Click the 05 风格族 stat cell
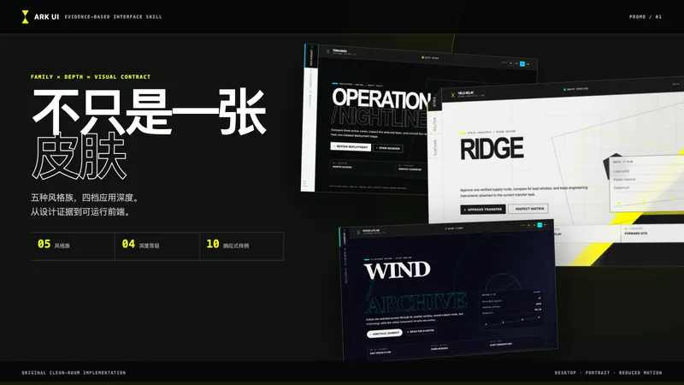This screenshot has height=385, width=684. pyautogui.click(x=73, y=246)
